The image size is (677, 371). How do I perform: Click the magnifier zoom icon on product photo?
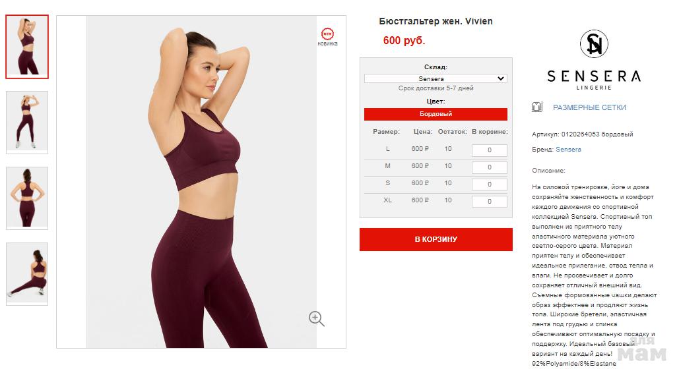(316, 318)
